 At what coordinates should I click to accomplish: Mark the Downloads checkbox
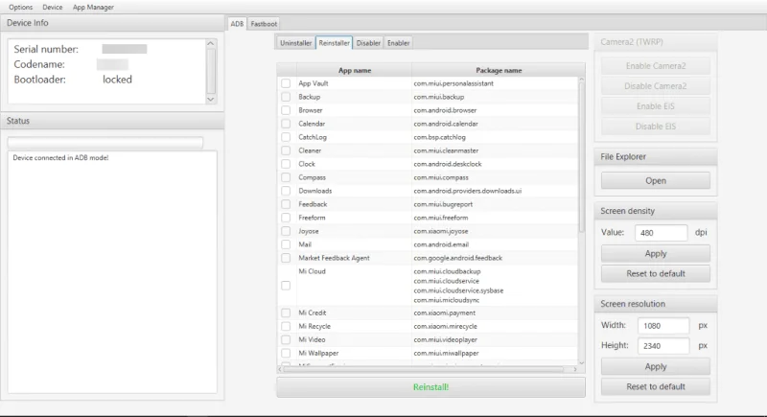tap(286, 191)
